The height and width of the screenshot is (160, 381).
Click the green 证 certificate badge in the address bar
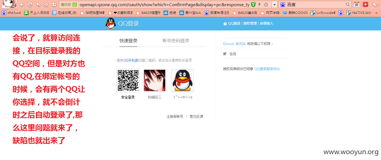[x=75, y=5]
